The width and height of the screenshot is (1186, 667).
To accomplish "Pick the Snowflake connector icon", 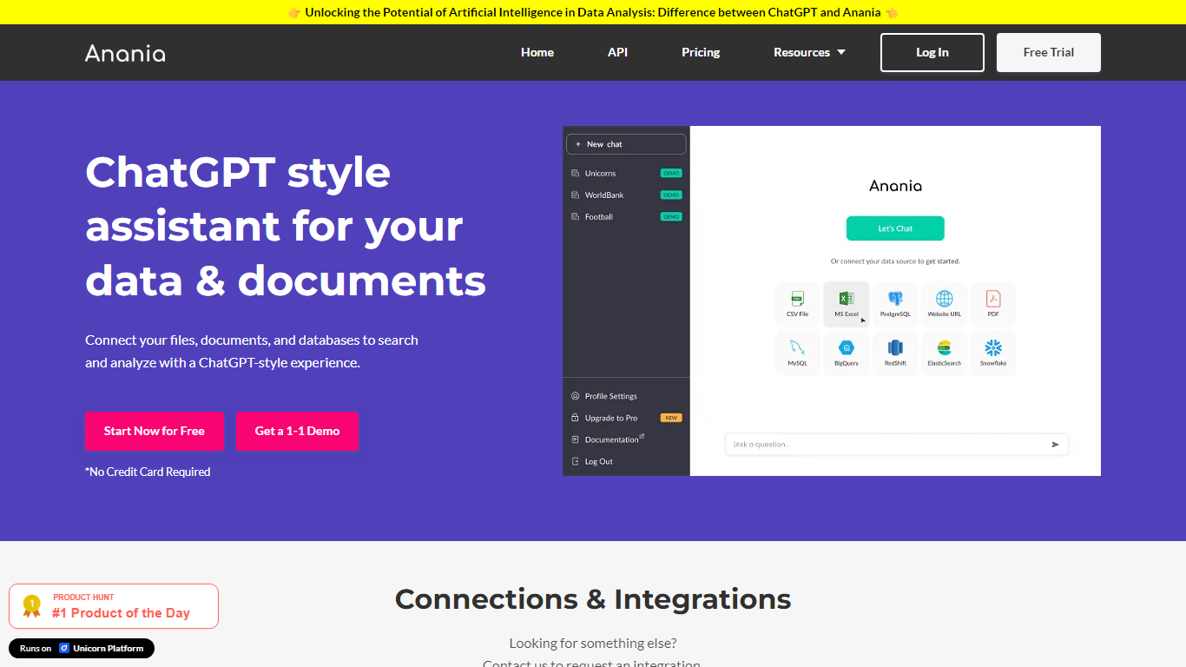I will click(x=993, y=349).
